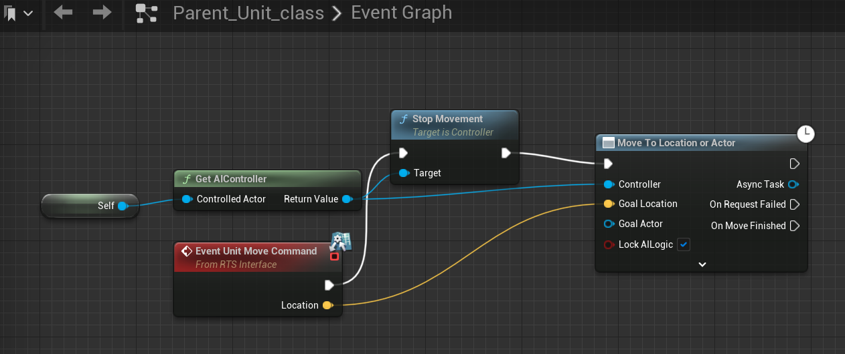Select the Stop Movement node title

447,119
